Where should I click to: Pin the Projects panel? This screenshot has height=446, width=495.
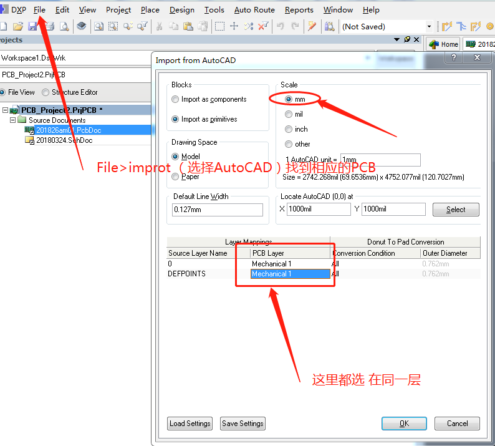pyautogui.click(x=407, y=39)
